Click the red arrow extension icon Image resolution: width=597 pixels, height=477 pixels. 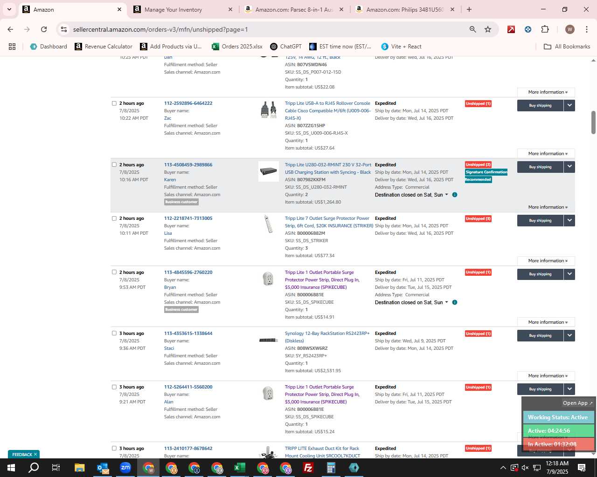pos(511,29)
